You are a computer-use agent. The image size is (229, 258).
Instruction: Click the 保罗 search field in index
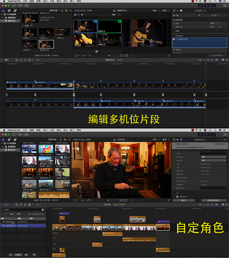23,210
